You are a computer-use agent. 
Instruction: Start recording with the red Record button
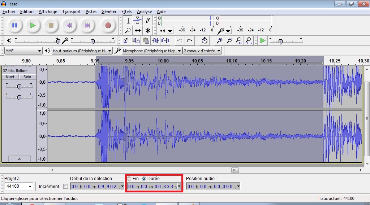point(108,25)
